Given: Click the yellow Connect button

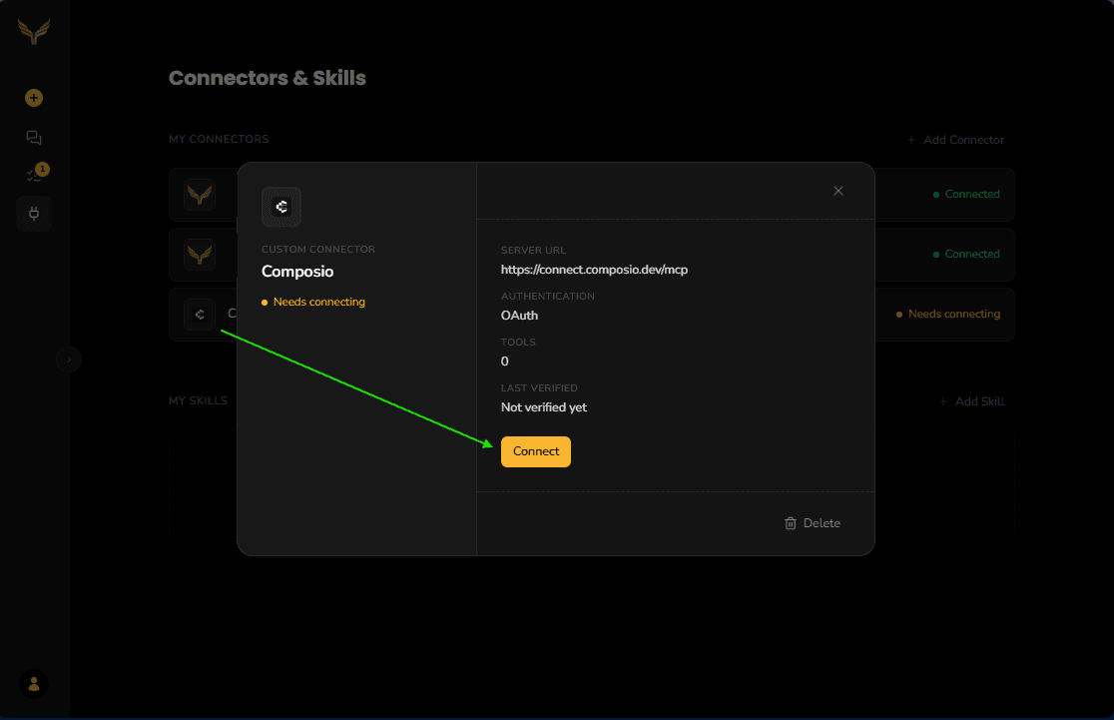Looking at the screenshot, I should coord(536,451).
